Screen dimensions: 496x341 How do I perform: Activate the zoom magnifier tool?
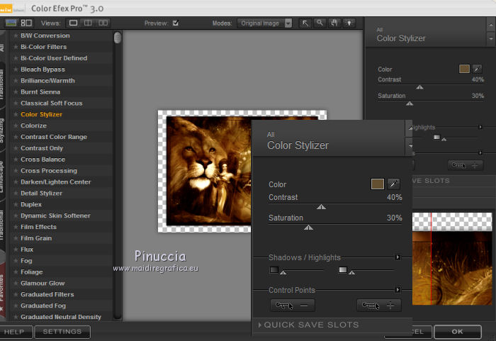(x=320, y=23)
